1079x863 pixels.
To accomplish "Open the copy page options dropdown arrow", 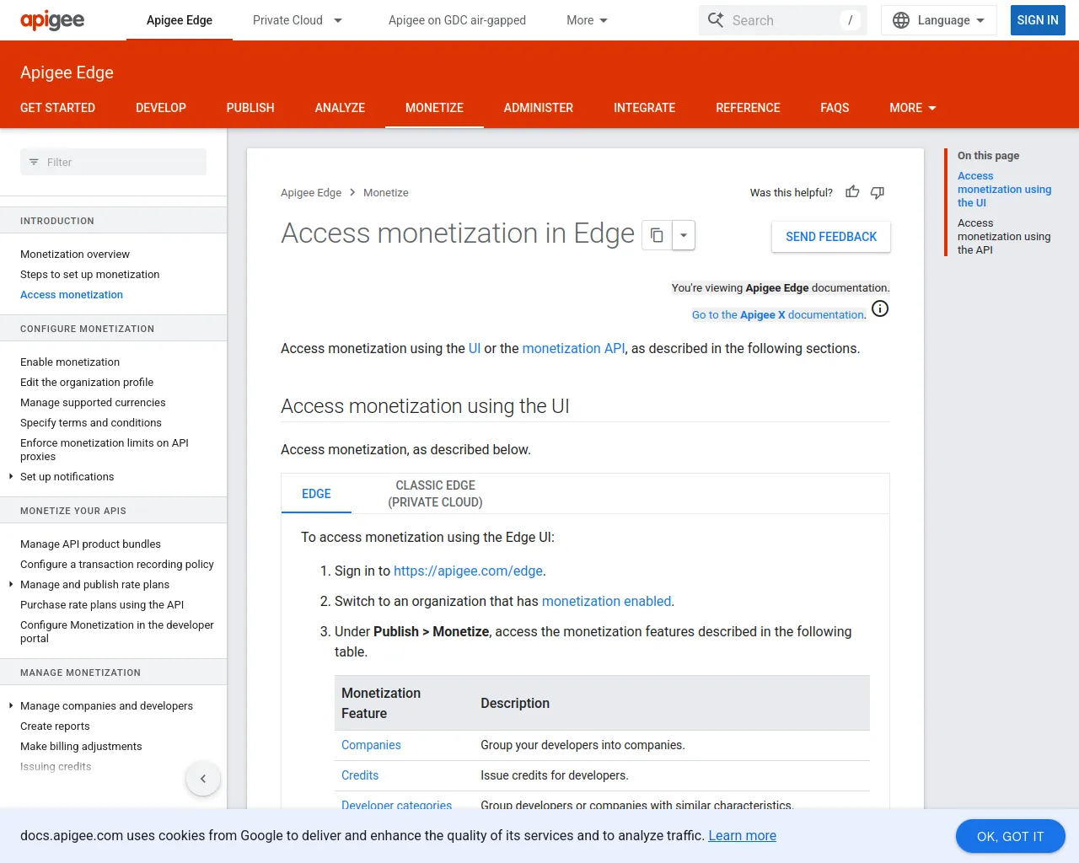I will point(684,235).
